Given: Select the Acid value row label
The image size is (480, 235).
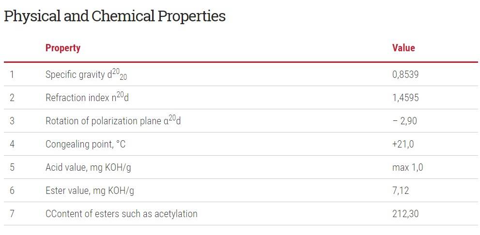Looking at the screenshot, I should click(88, 167).
